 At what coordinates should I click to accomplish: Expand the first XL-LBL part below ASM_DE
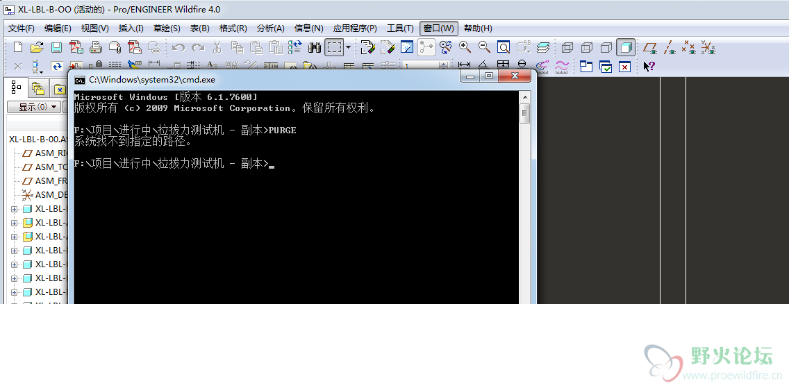14,209
